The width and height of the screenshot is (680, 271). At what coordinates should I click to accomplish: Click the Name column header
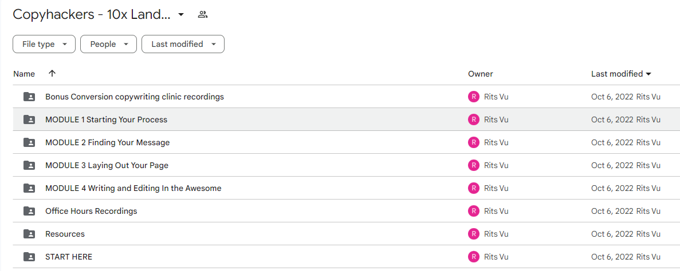(24, 74)
